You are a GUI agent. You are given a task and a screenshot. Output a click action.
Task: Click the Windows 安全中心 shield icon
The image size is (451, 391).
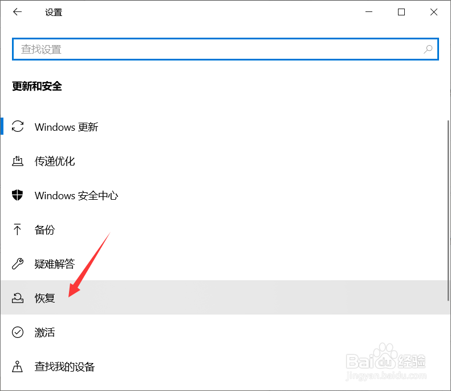(17, 195)
